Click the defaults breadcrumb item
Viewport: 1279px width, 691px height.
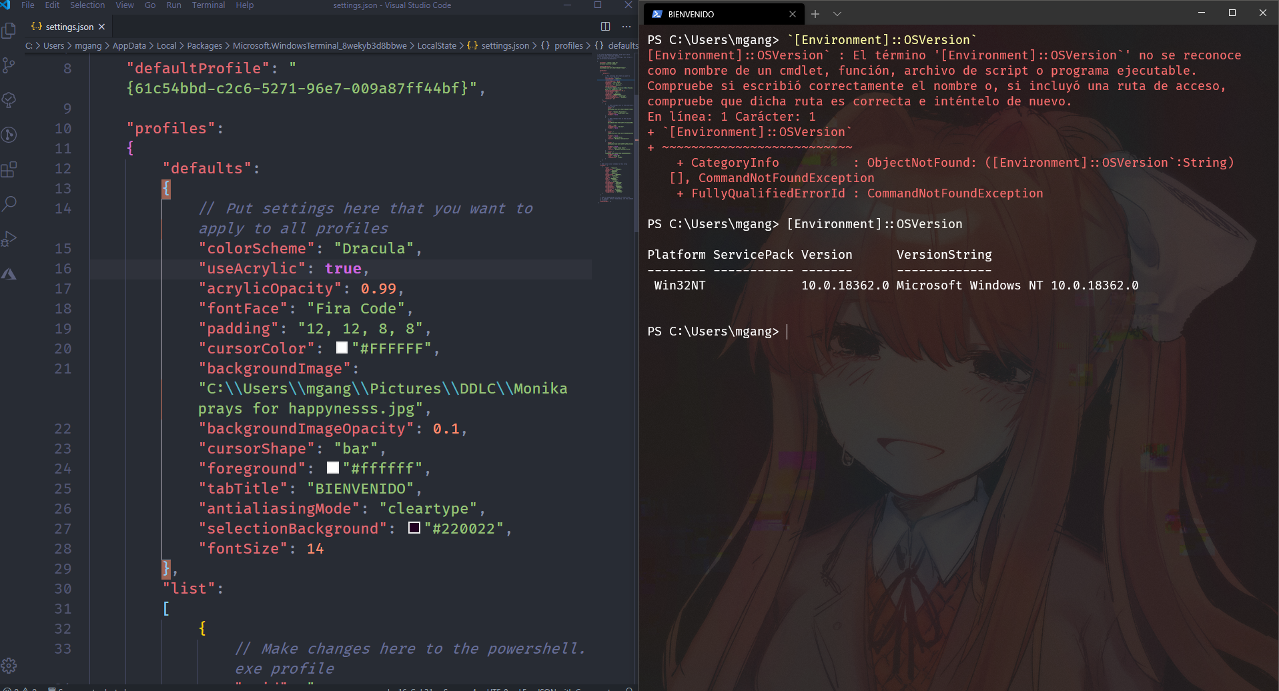point(622,45)
